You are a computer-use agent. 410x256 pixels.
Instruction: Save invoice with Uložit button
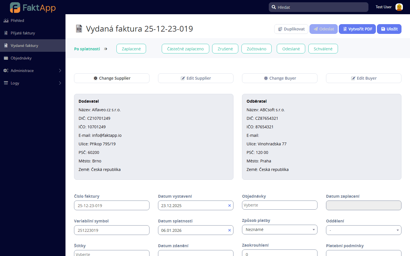click(x=389, y=29)
